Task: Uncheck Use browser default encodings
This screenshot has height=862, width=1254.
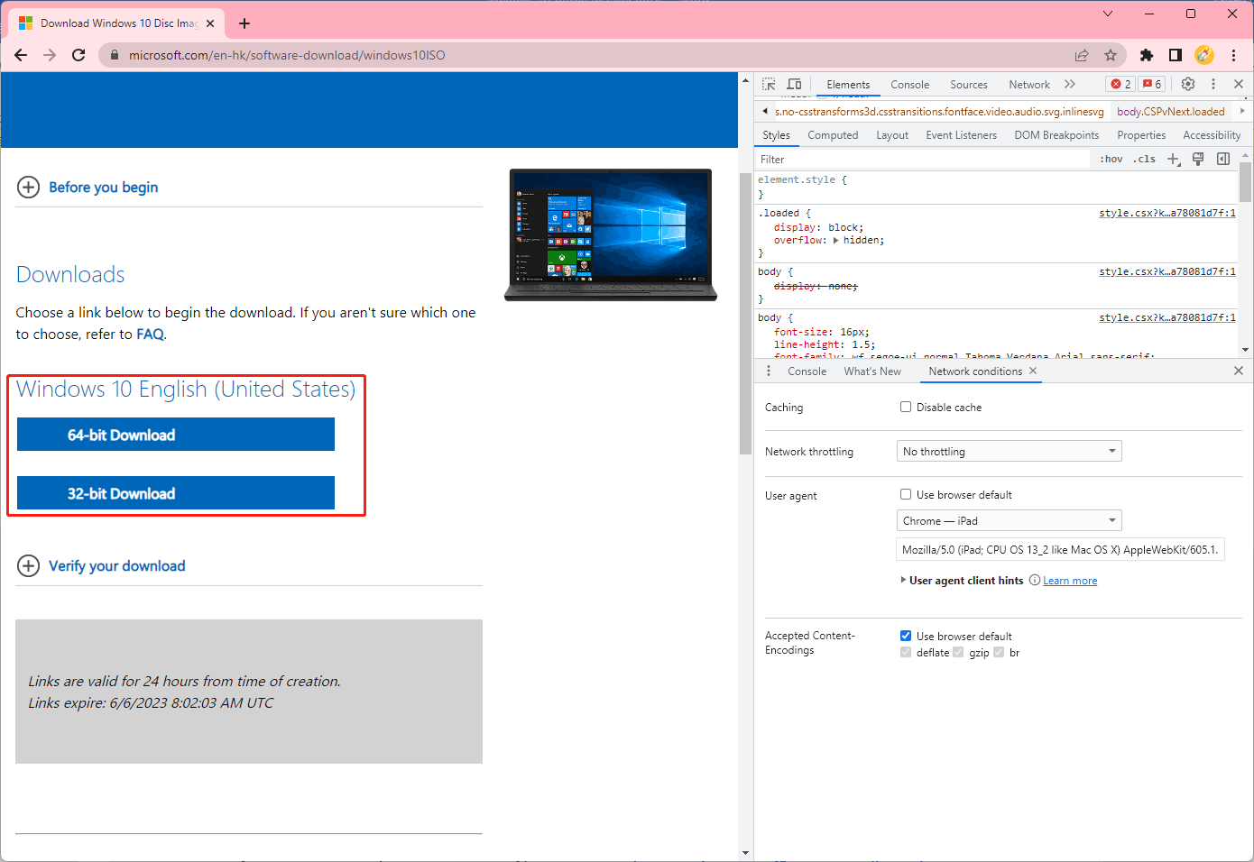Action: [x=906, y=636]
